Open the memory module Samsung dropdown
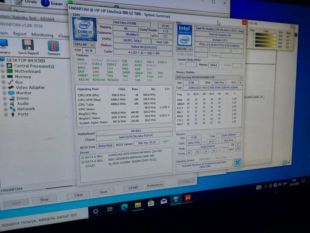 point(209,78)
